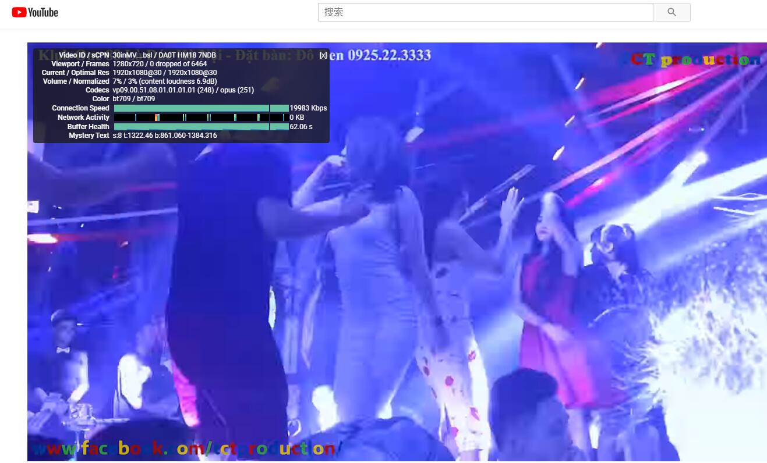The image size is (767, 463).
Task: Click the Network Activity graph
Action: [x=201, y=117]
